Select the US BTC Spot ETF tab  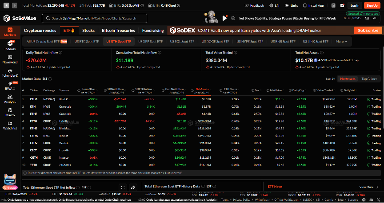coord(87,42)
